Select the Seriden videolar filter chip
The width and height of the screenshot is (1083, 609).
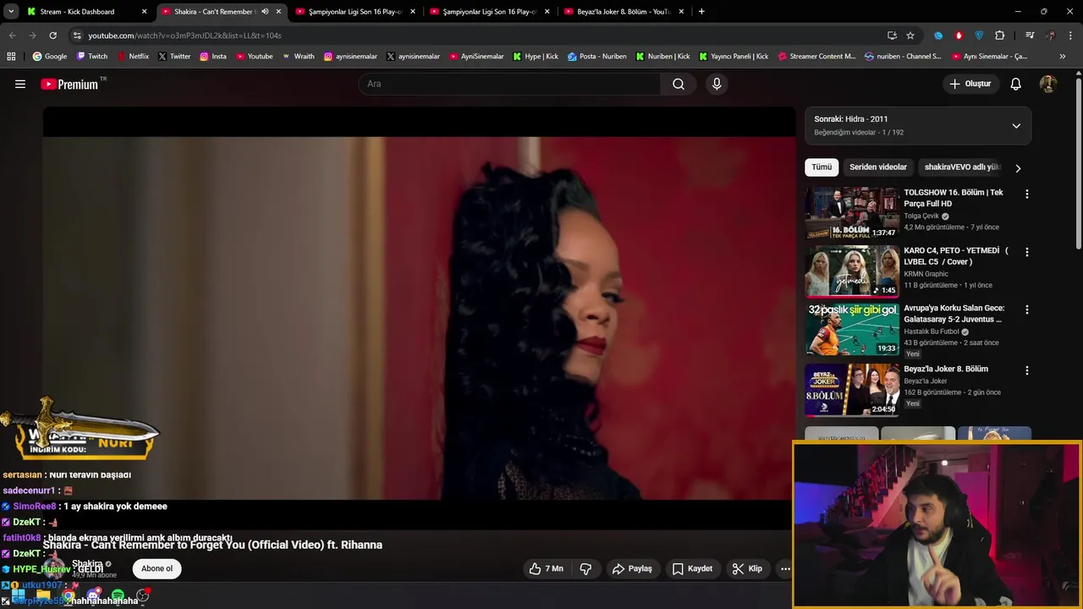click(x=878, y=167)
